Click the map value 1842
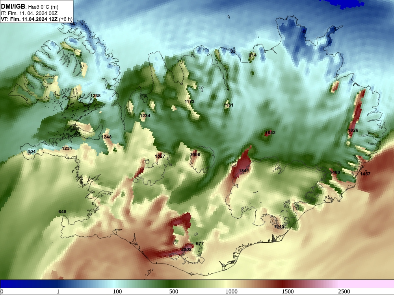394x295 pixels. [x=270, y=133]
